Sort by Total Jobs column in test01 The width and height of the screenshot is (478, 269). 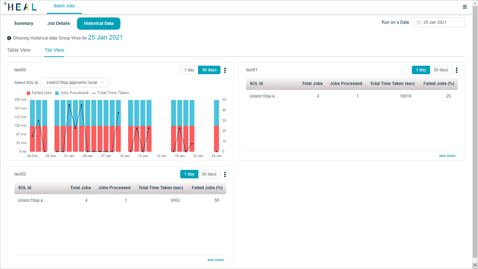312,83
